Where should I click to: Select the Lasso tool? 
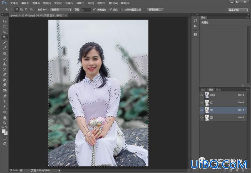click(5, 32)
